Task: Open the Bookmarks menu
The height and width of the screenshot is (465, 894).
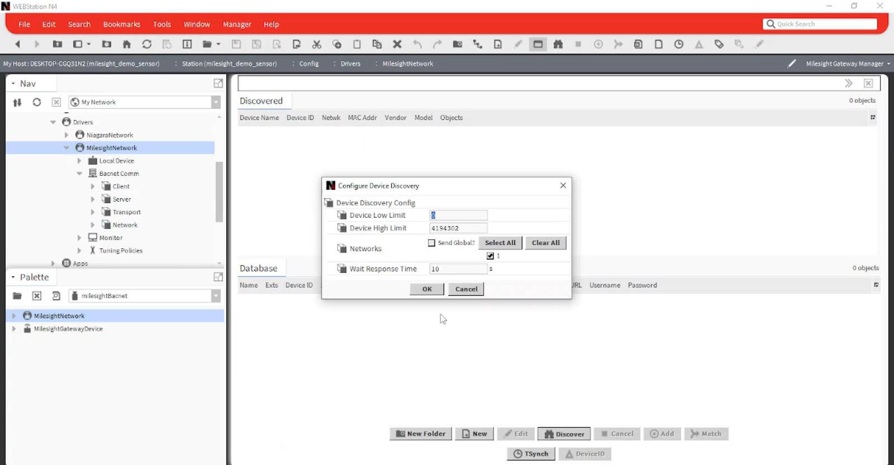Action: (x=122, y=24)
